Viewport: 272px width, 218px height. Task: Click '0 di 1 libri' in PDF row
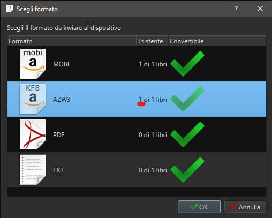click(x=153, y=134)
